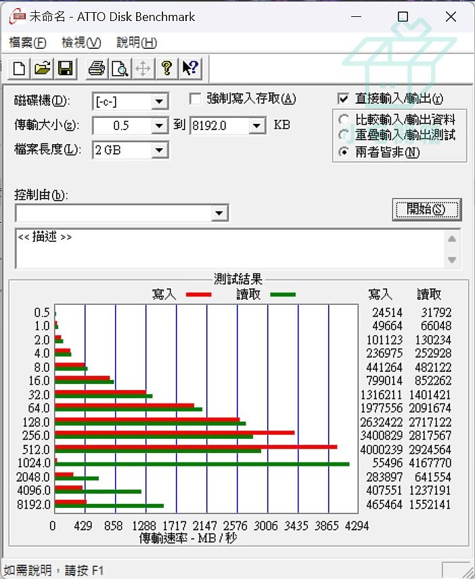Close the ATTO Disk Benchmark window
The width and height of the screenshot is (475, 579).
[451, 17]
